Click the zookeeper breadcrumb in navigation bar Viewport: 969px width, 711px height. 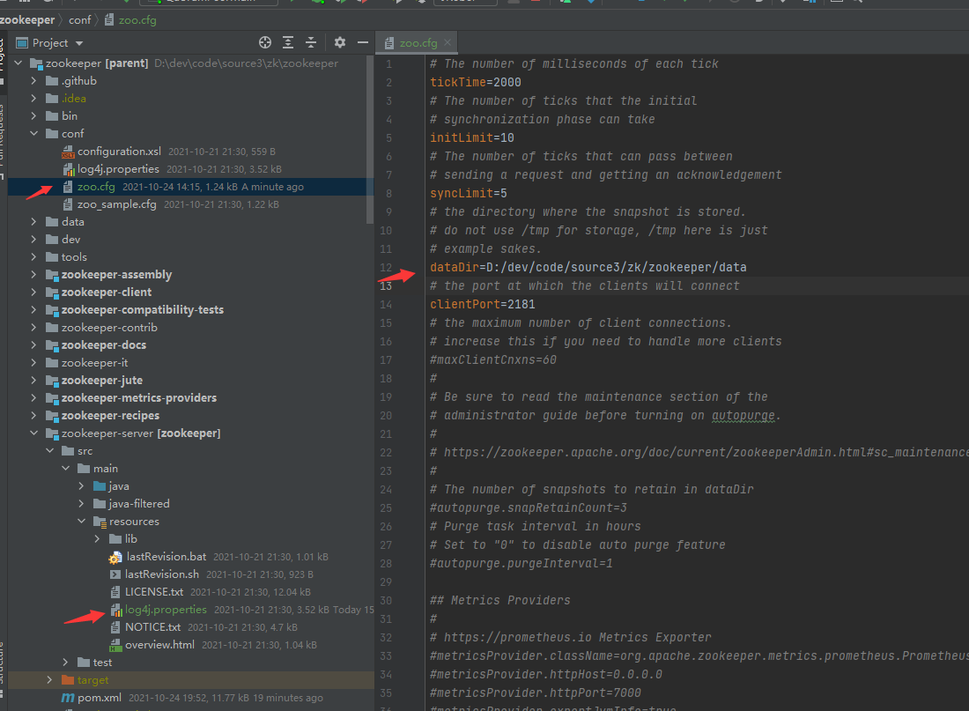pyautogui.click(x=27, y=19)
